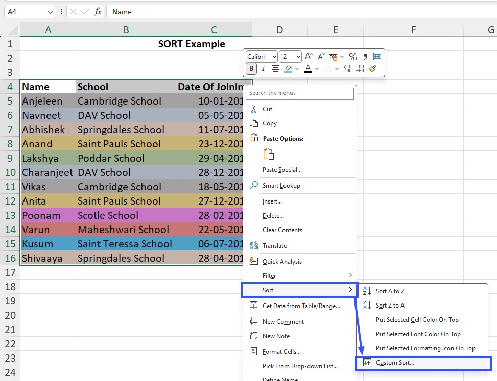Click cell containing Lakshya
The image size is (497, 381).
coord(48,158)
